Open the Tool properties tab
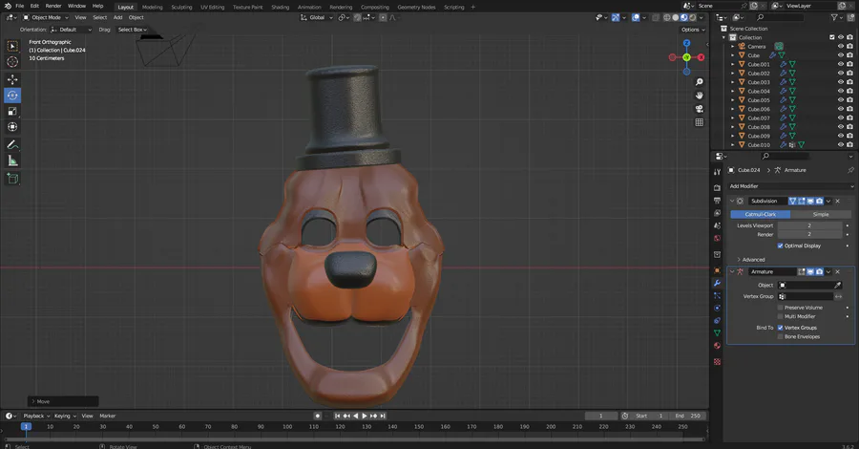Image resolution: width=859 pixels, height=449 pixels. pos(717,172)
